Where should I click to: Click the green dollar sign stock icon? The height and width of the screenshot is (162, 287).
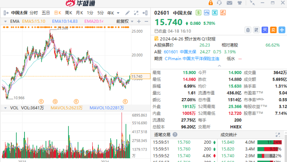click(198, 13)
